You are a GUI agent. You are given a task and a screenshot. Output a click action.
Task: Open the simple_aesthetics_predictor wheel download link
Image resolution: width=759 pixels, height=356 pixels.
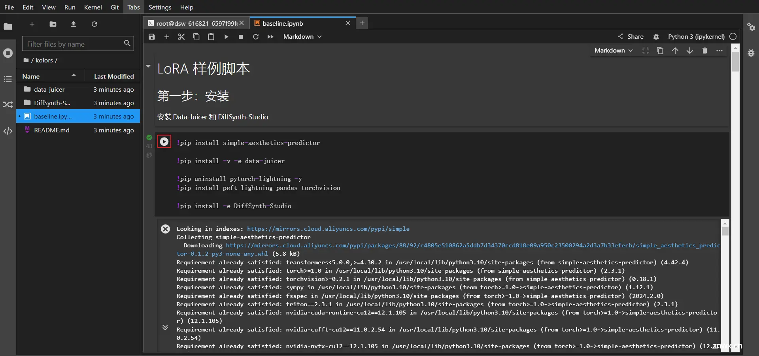tap(448, 249)
